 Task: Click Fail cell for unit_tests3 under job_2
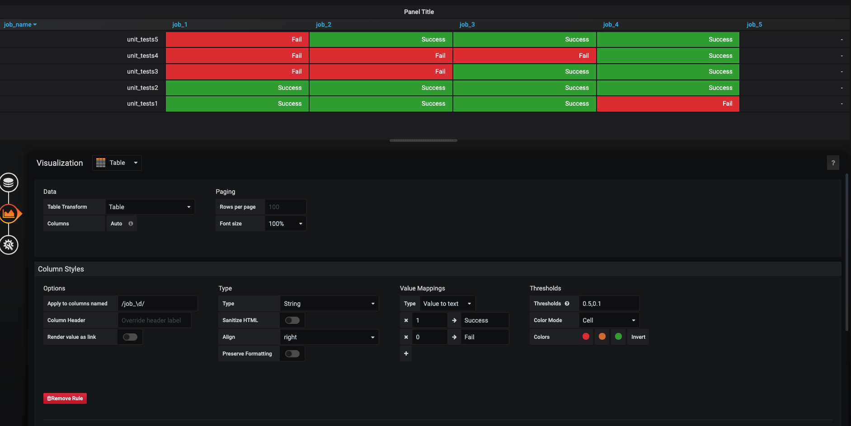click(x=381, y=71)
